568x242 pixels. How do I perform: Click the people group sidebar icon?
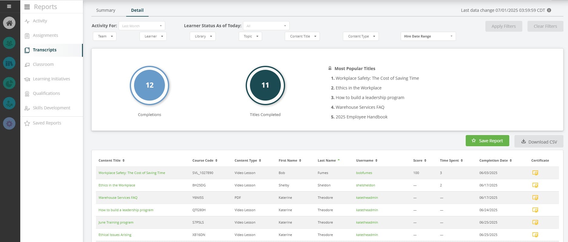point(9,43)
